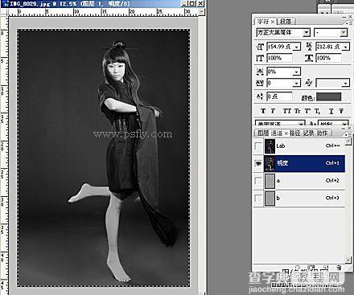Show the Lab composite channel
Viewport: 354px width, 295px height.
click(258, 146)
